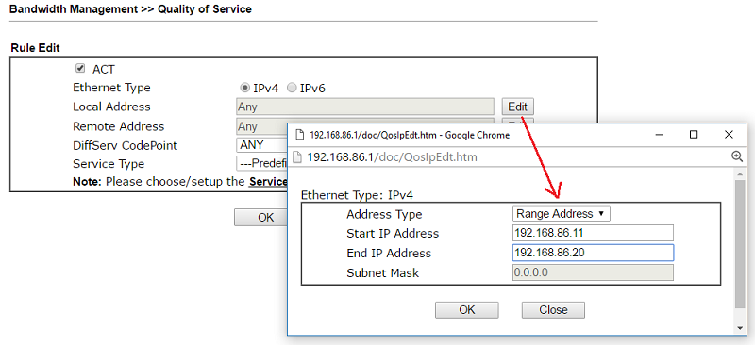Click the page icon in popup address bar
The width and height of the screenshot is (755, 345).
[x=298, y=156]
